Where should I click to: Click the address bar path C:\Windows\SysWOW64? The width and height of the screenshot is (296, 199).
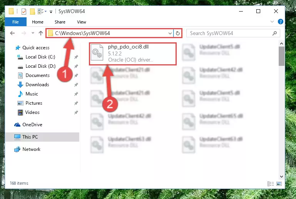click(x=82, y=33)
